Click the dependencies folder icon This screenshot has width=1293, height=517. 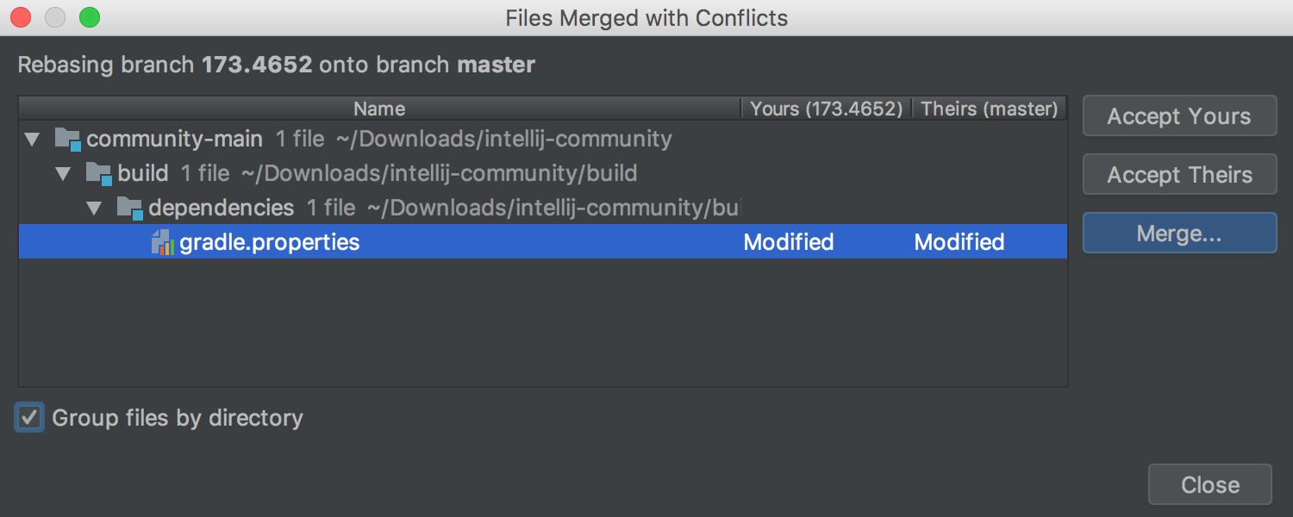click(x=129, y=208)
